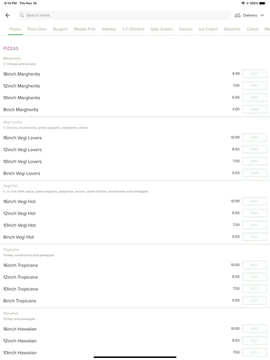Add 12inch Hawaiian pizza
The image size is (270, 360).
255,341
